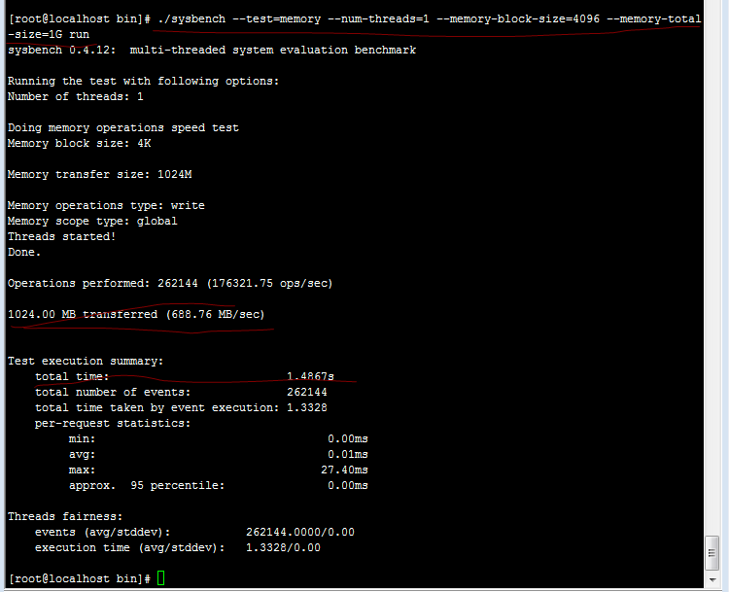This screenshot has height=592, width=729.
Task: Click the green terminal cursor at the prompt
Action: pyautogui.click(x=160, y=578)
